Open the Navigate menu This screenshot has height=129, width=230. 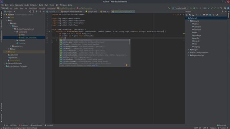tap(19, 5)
